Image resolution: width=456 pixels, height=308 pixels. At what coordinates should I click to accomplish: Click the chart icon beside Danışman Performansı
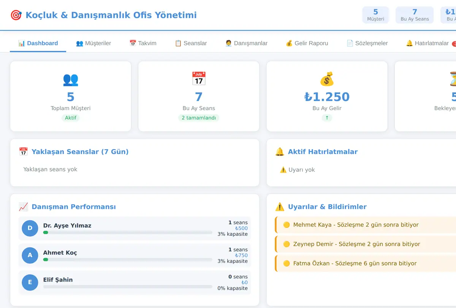pyautogui.click(x=24, y=207)
